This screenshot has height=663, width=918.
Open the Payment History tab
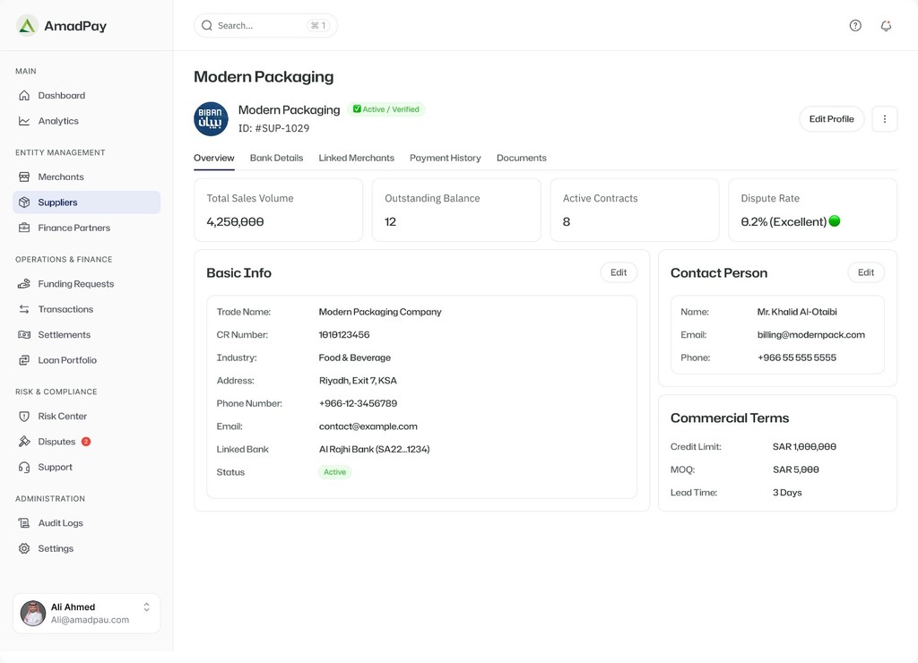point(445,158)
